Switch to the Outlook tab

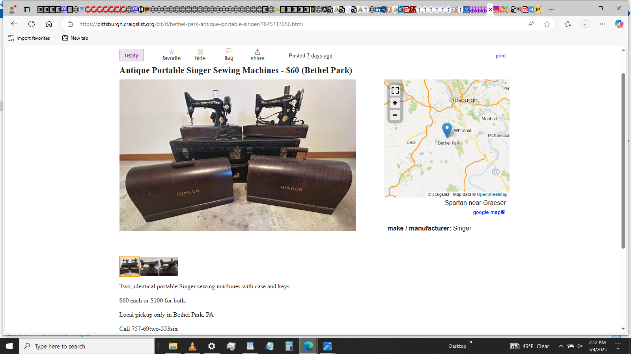pyautogui.click(x=401, y=9)
